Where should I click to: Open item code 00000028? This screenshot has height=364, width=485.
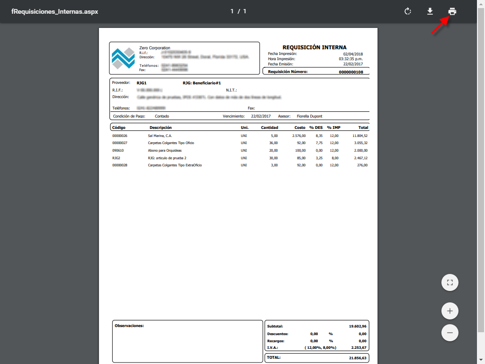pos(120,165)
